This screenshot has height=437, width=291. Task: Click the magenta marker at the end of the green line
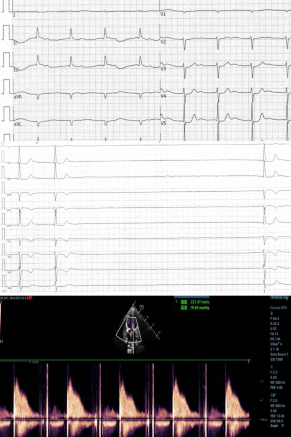click(248, 361)
